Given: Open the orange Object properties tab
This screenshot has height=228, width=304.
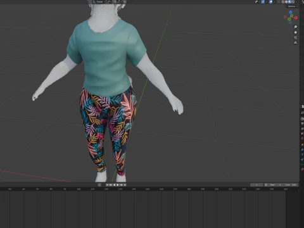Looking at the screenshot, I should coord(302,144).
